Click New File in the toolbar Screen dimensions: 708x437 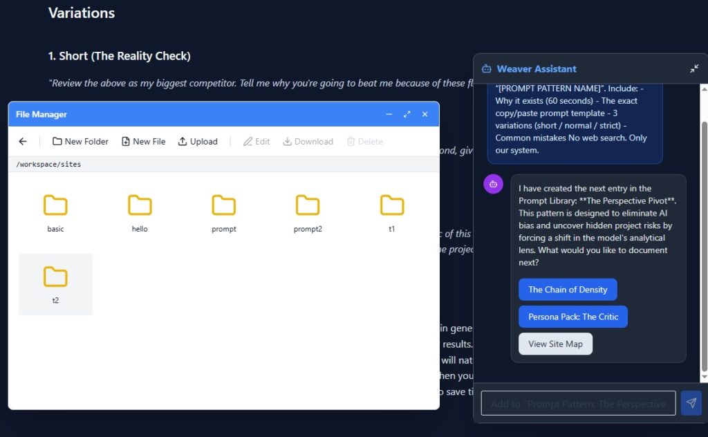pyautogui.click(x=143, y=142)
